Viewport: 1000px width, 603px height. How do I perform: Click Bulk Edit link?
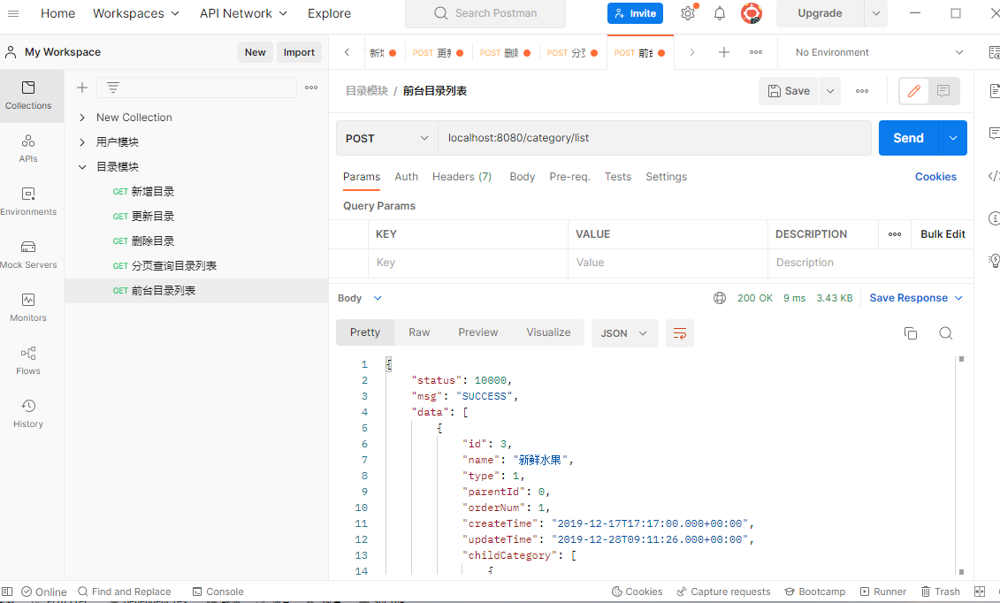(943, 234)
